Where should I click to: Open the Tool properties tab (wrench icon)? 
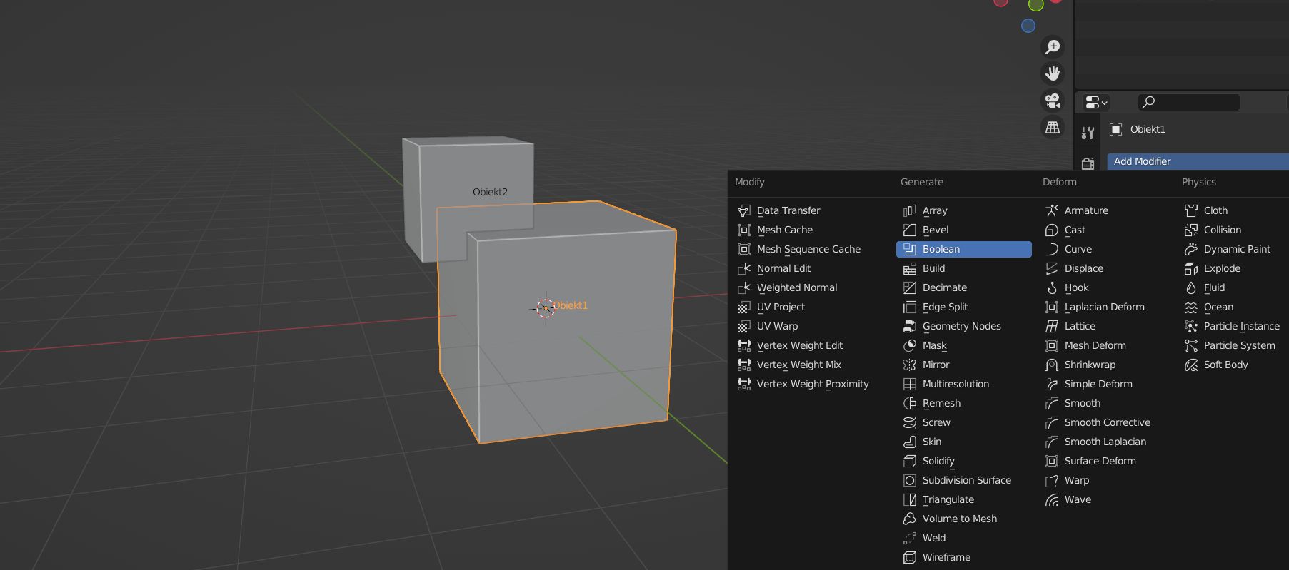[x=1088, y=133]
